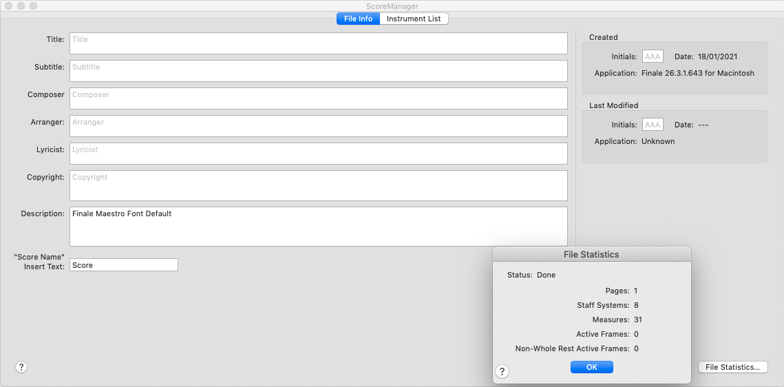Click the File Statistics dialog title bar

click(x=591, y=254)
